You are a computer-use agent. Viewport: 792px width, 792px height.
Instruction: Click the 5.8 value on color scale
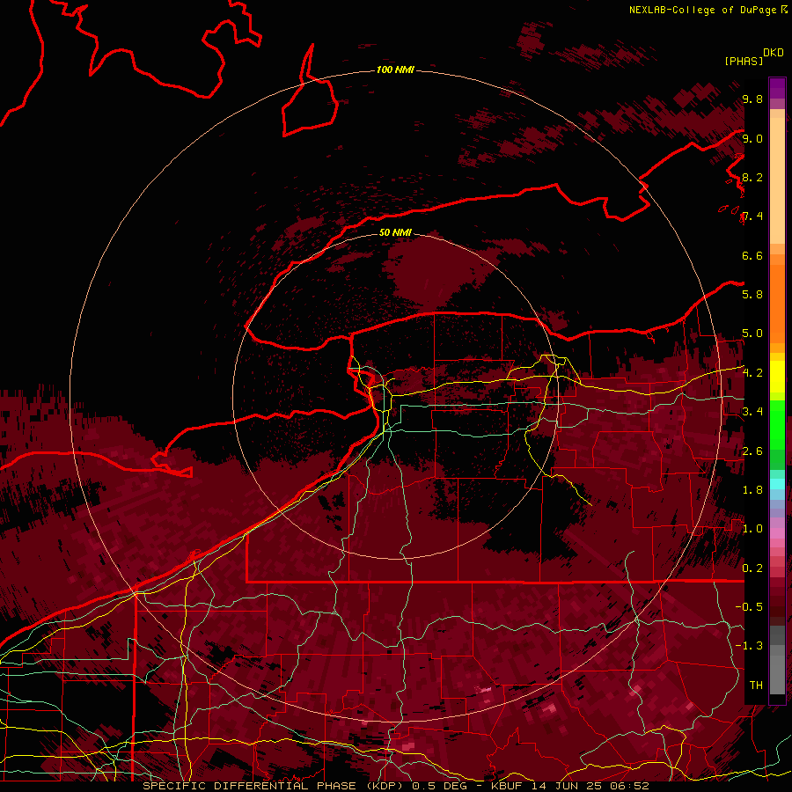tap(752, 294)
